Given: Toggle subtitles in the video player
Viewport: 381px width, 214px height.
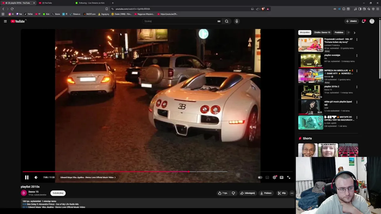Looking at the screenshot, I should coord(267,177).
